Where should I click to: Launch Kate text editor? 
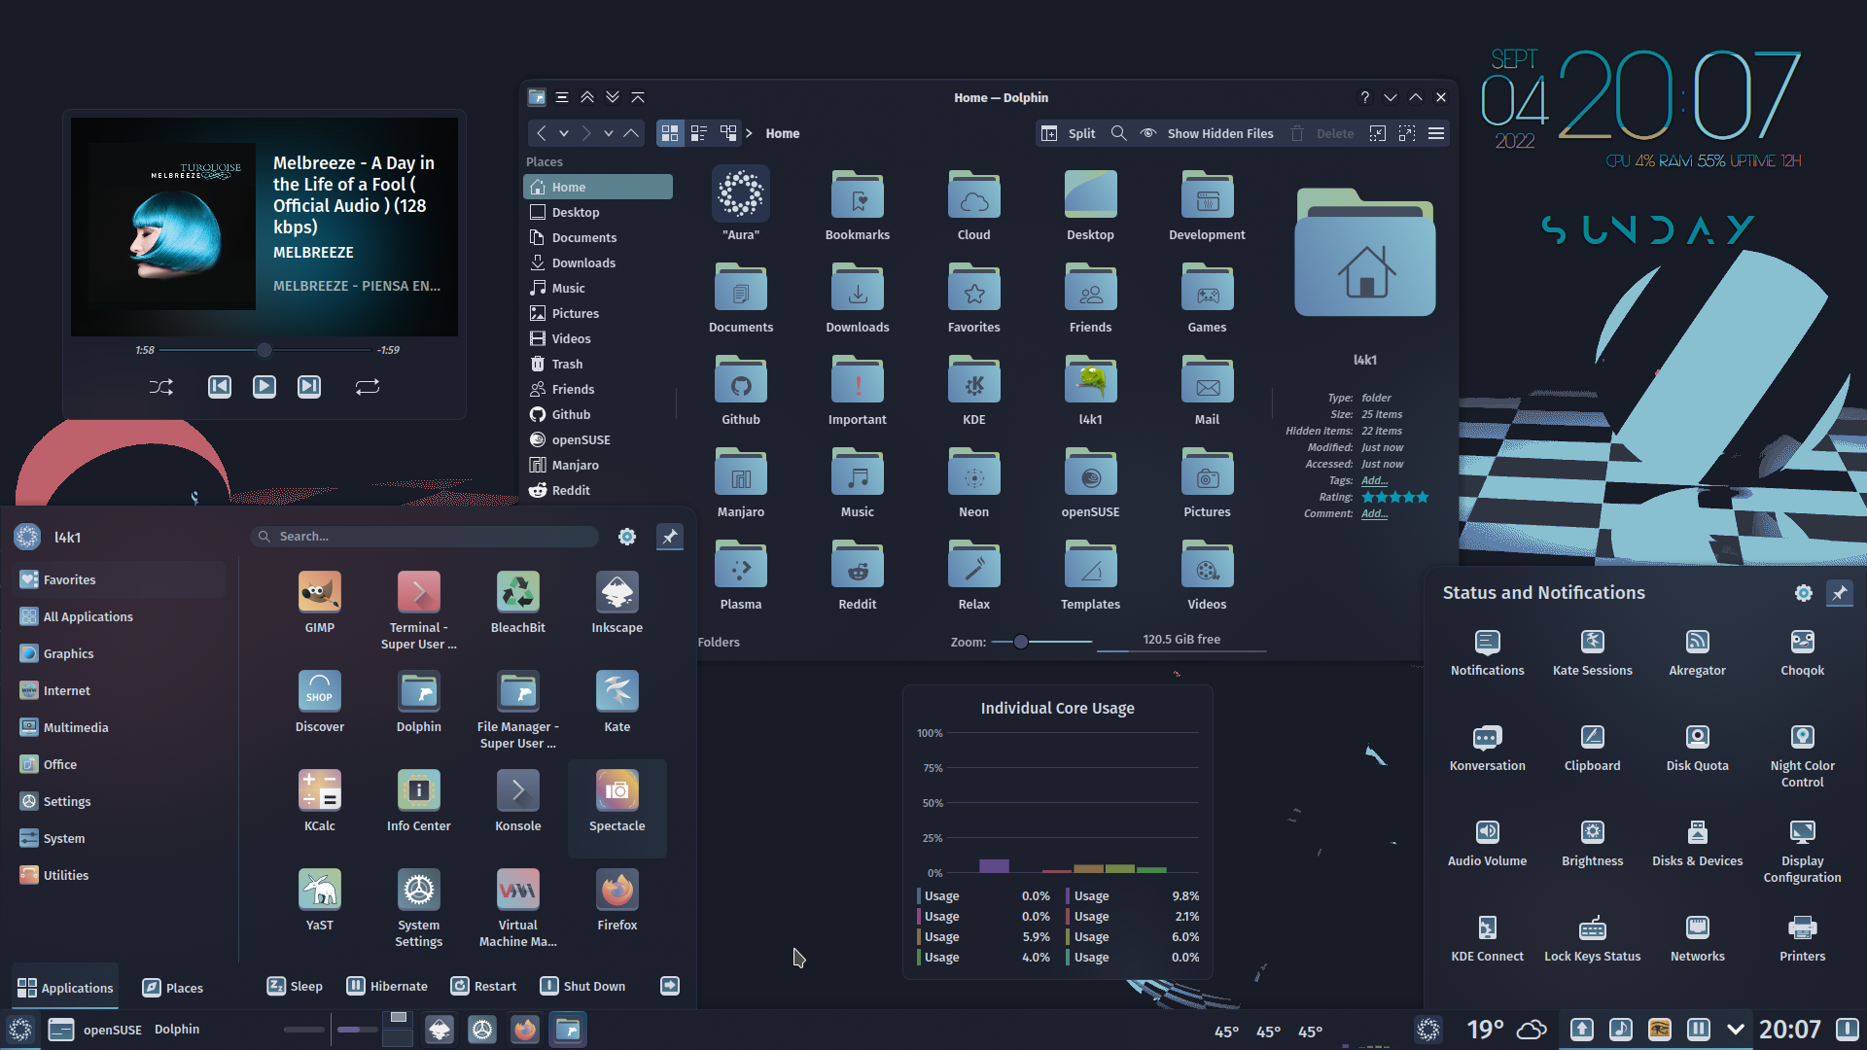point(616,702)
